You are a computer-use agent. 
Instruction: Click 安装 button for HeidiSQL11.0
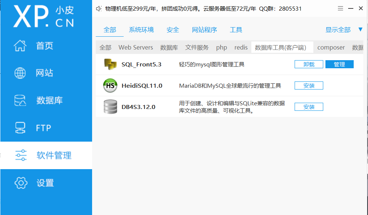(309, 85)
